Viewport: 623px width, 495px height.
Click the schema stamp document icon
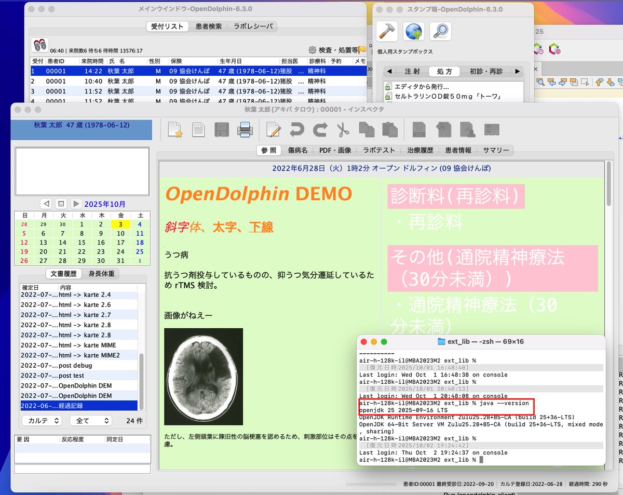tap(443, 129)
